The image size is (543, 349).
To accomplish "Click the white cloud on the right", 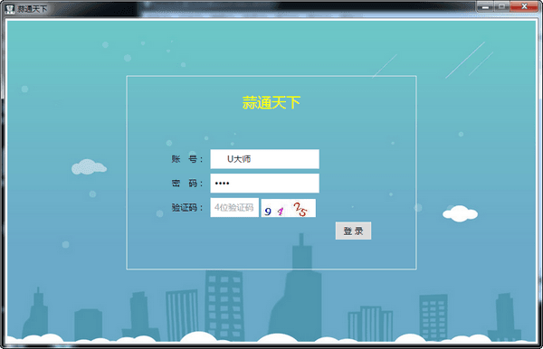I will [x=461, y=213].
